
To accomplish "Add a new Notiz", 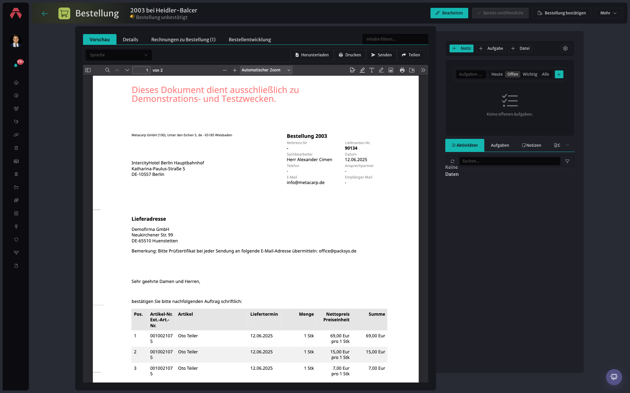I will click(x=461, y=48).
